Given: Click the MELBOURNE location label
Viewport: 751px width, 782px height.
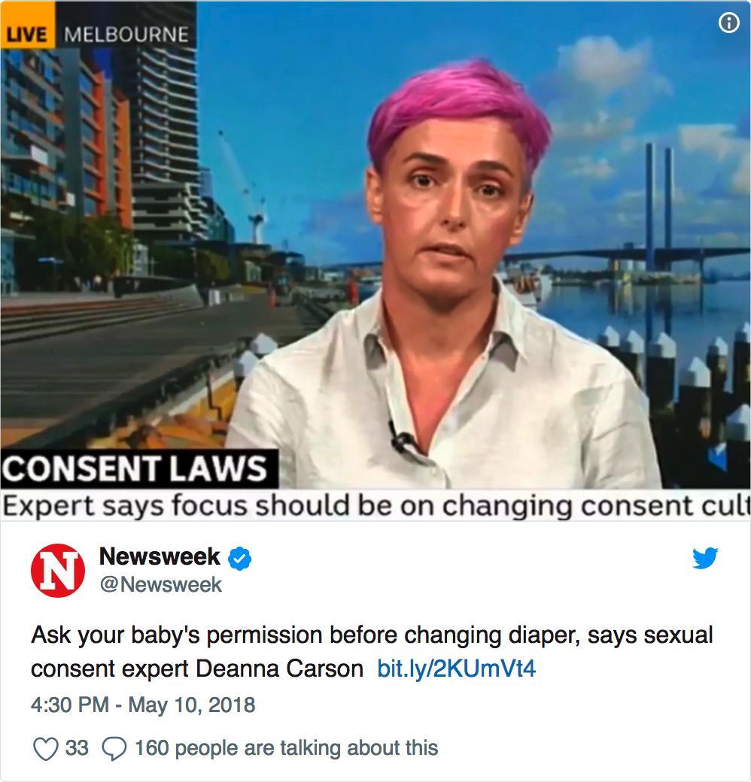Looking at the screenshot, I should (x=126, y=35).
